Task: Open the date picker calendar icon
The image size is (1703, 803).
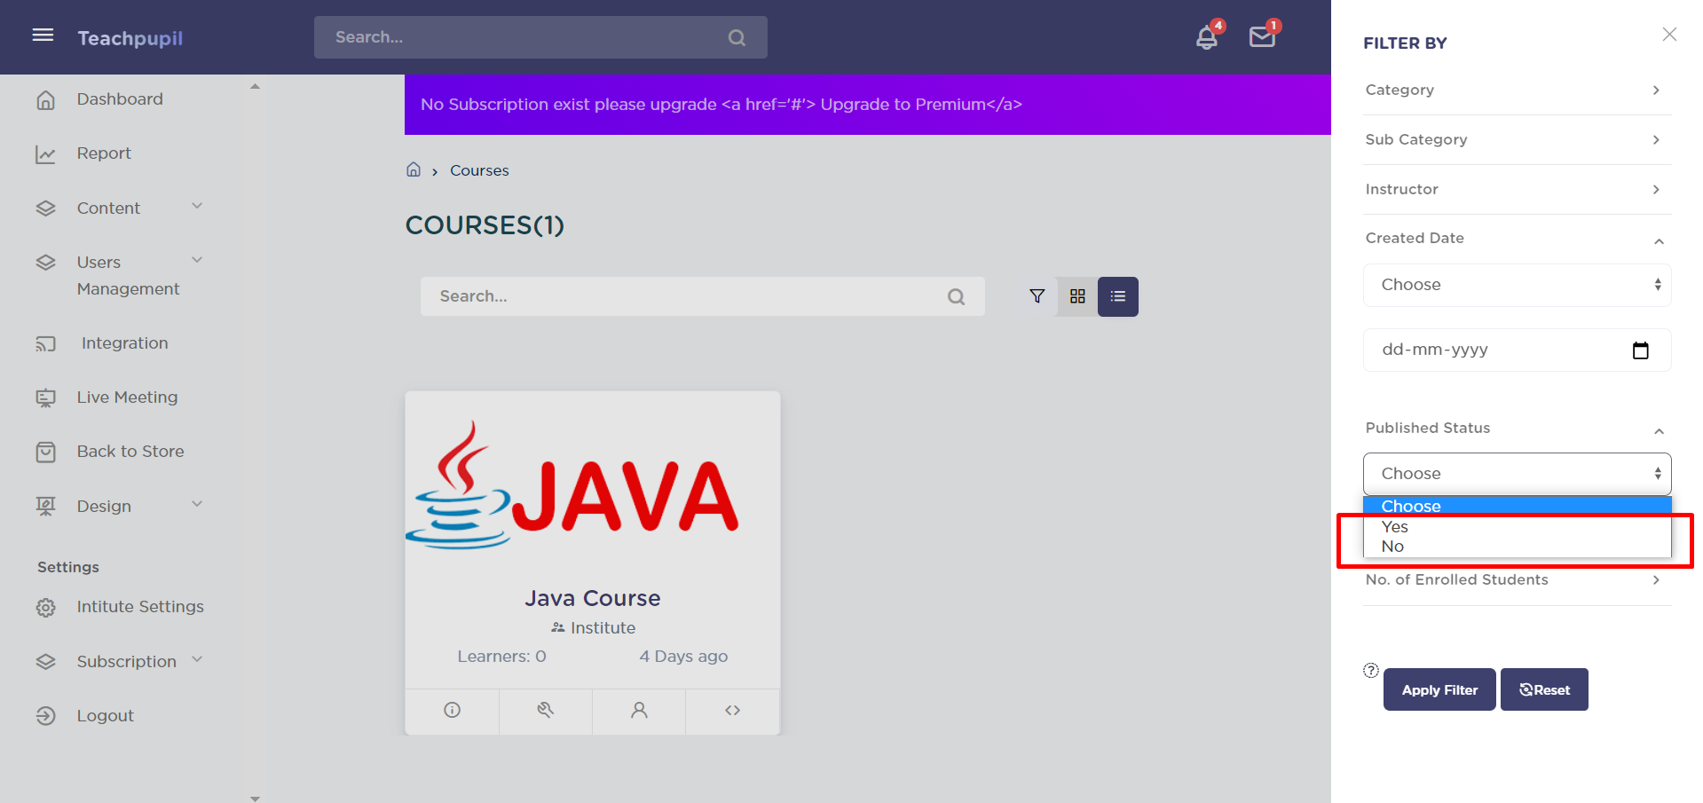Action: [x=1640, y=350]
